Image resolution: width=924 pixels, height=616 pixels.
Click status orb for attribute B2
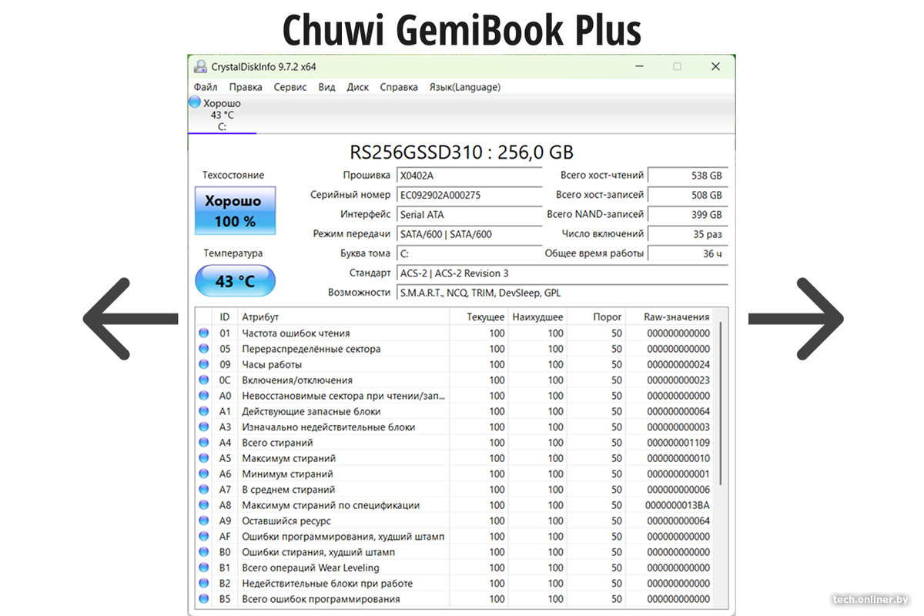click(204, 584)
